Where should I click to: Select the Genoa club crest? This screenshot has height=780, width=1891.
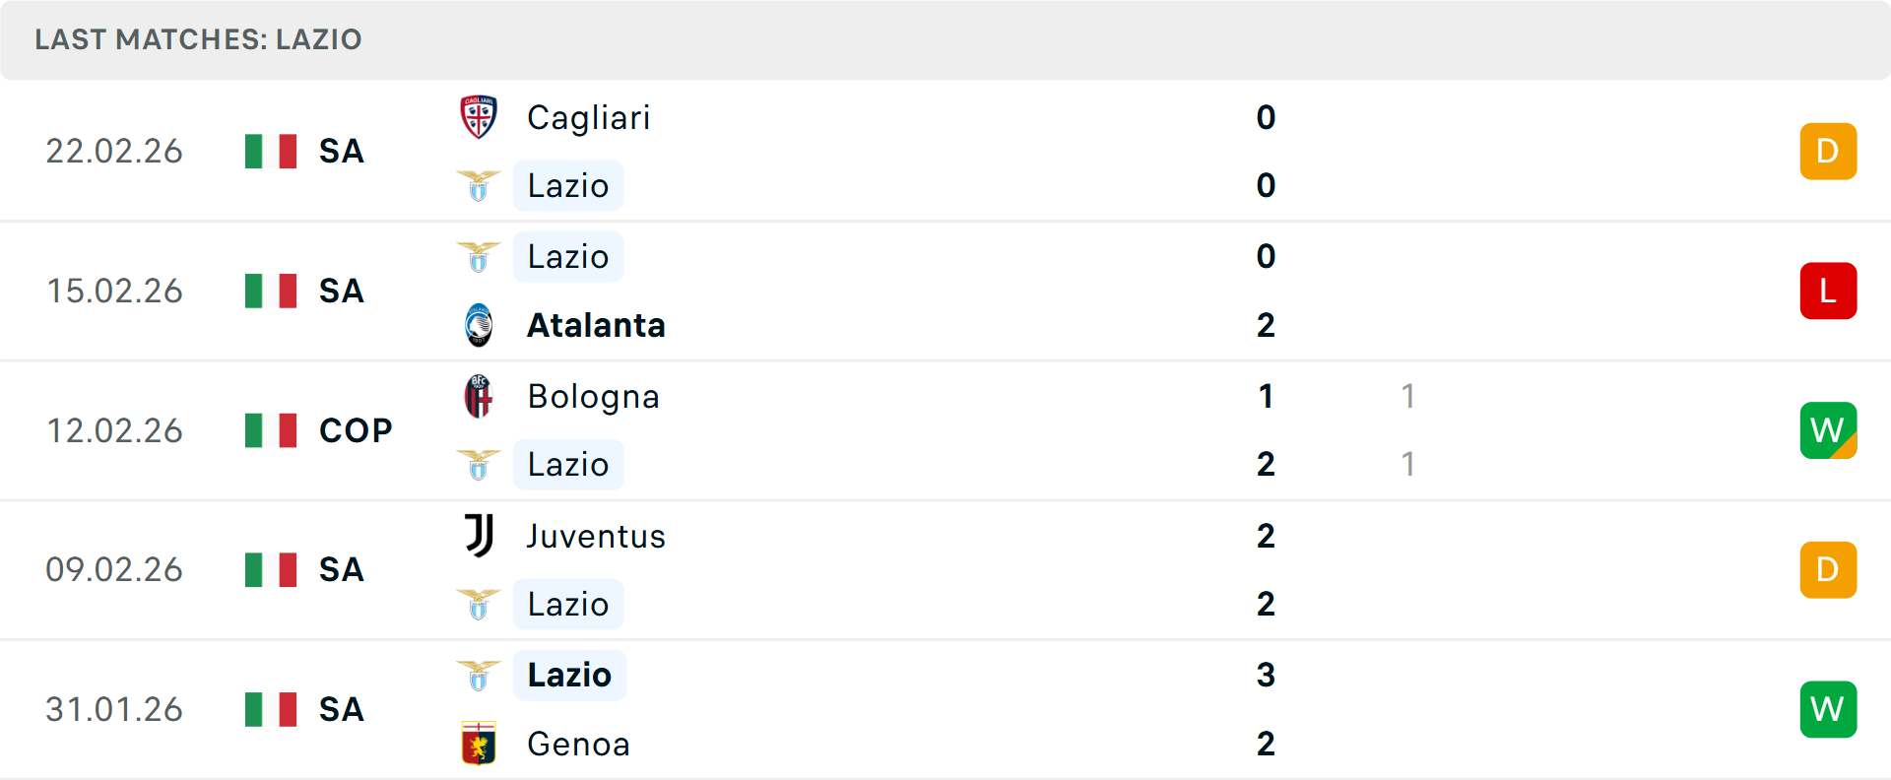click(x=479, y=744)
